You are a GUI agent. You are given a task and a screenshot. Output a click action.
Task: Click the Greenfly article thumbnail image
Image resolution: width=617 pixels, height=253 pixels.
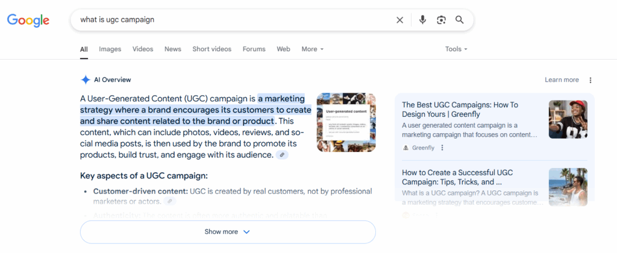click(x=568, y=119)
